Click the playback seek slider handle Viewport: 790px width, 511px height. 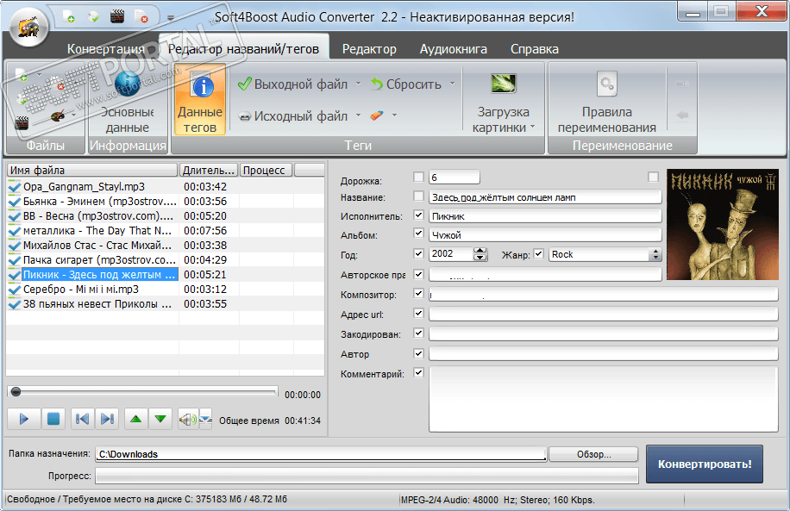coord(16,392)
